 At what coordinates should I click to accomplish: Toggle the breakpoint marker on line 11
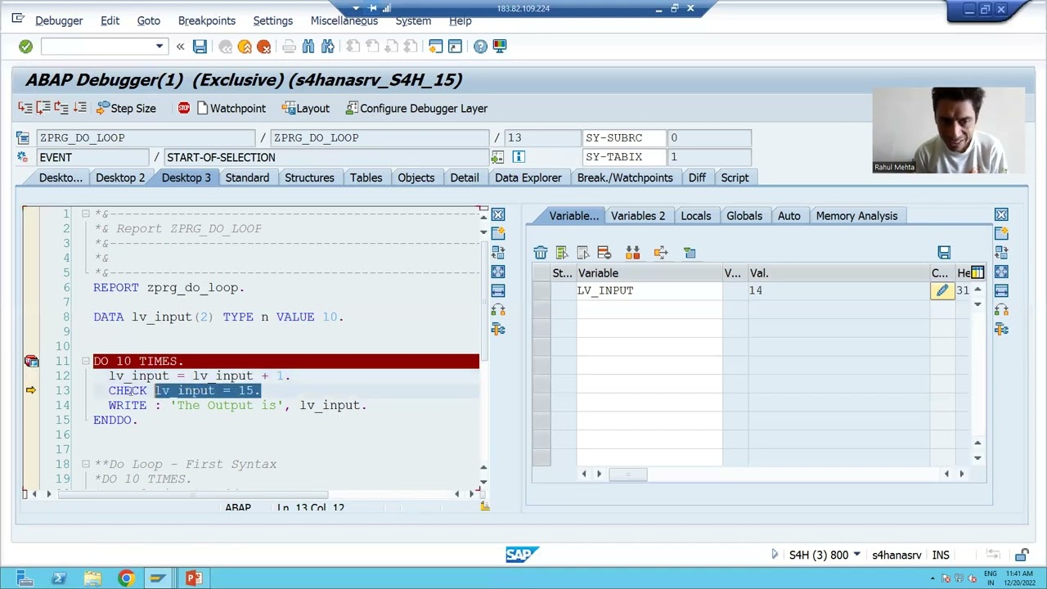click(x=31, y=361)
